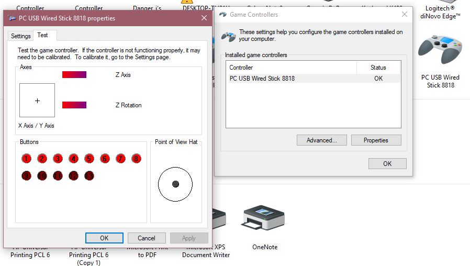Select the Test tab

[x=42, y=35]
